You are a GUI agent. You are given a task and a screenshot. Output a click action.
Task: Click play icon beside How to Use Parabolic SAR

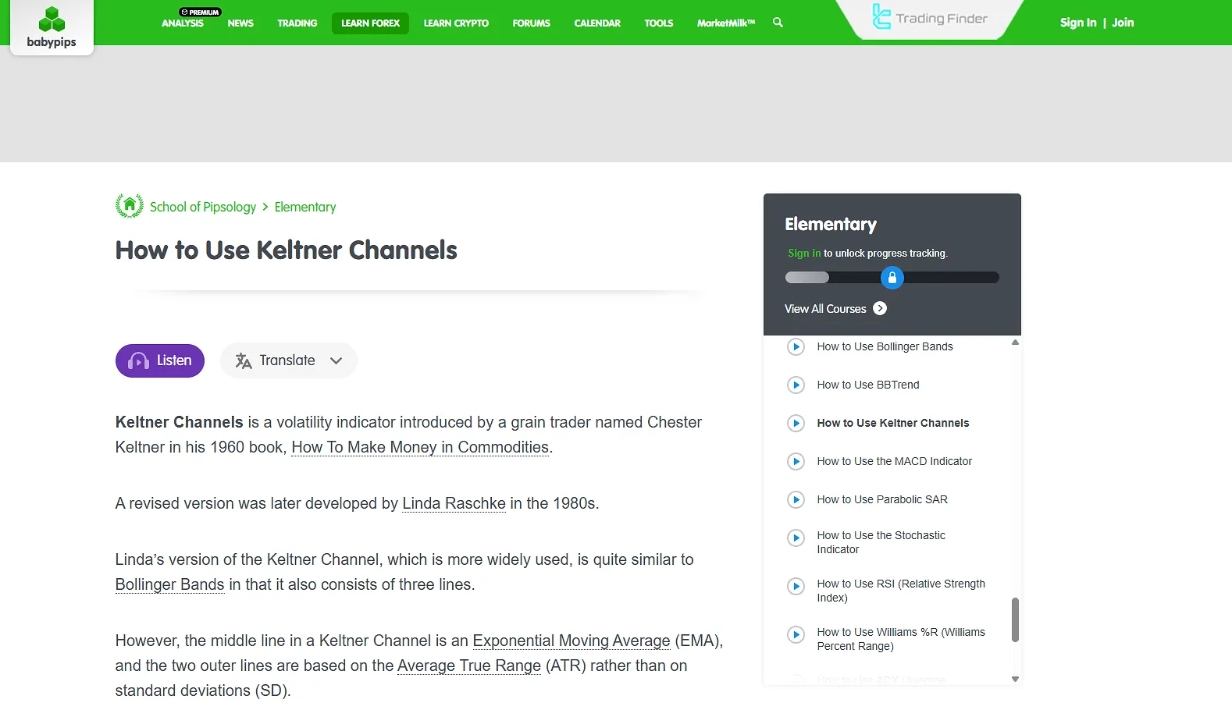click(x=796, y=499)
